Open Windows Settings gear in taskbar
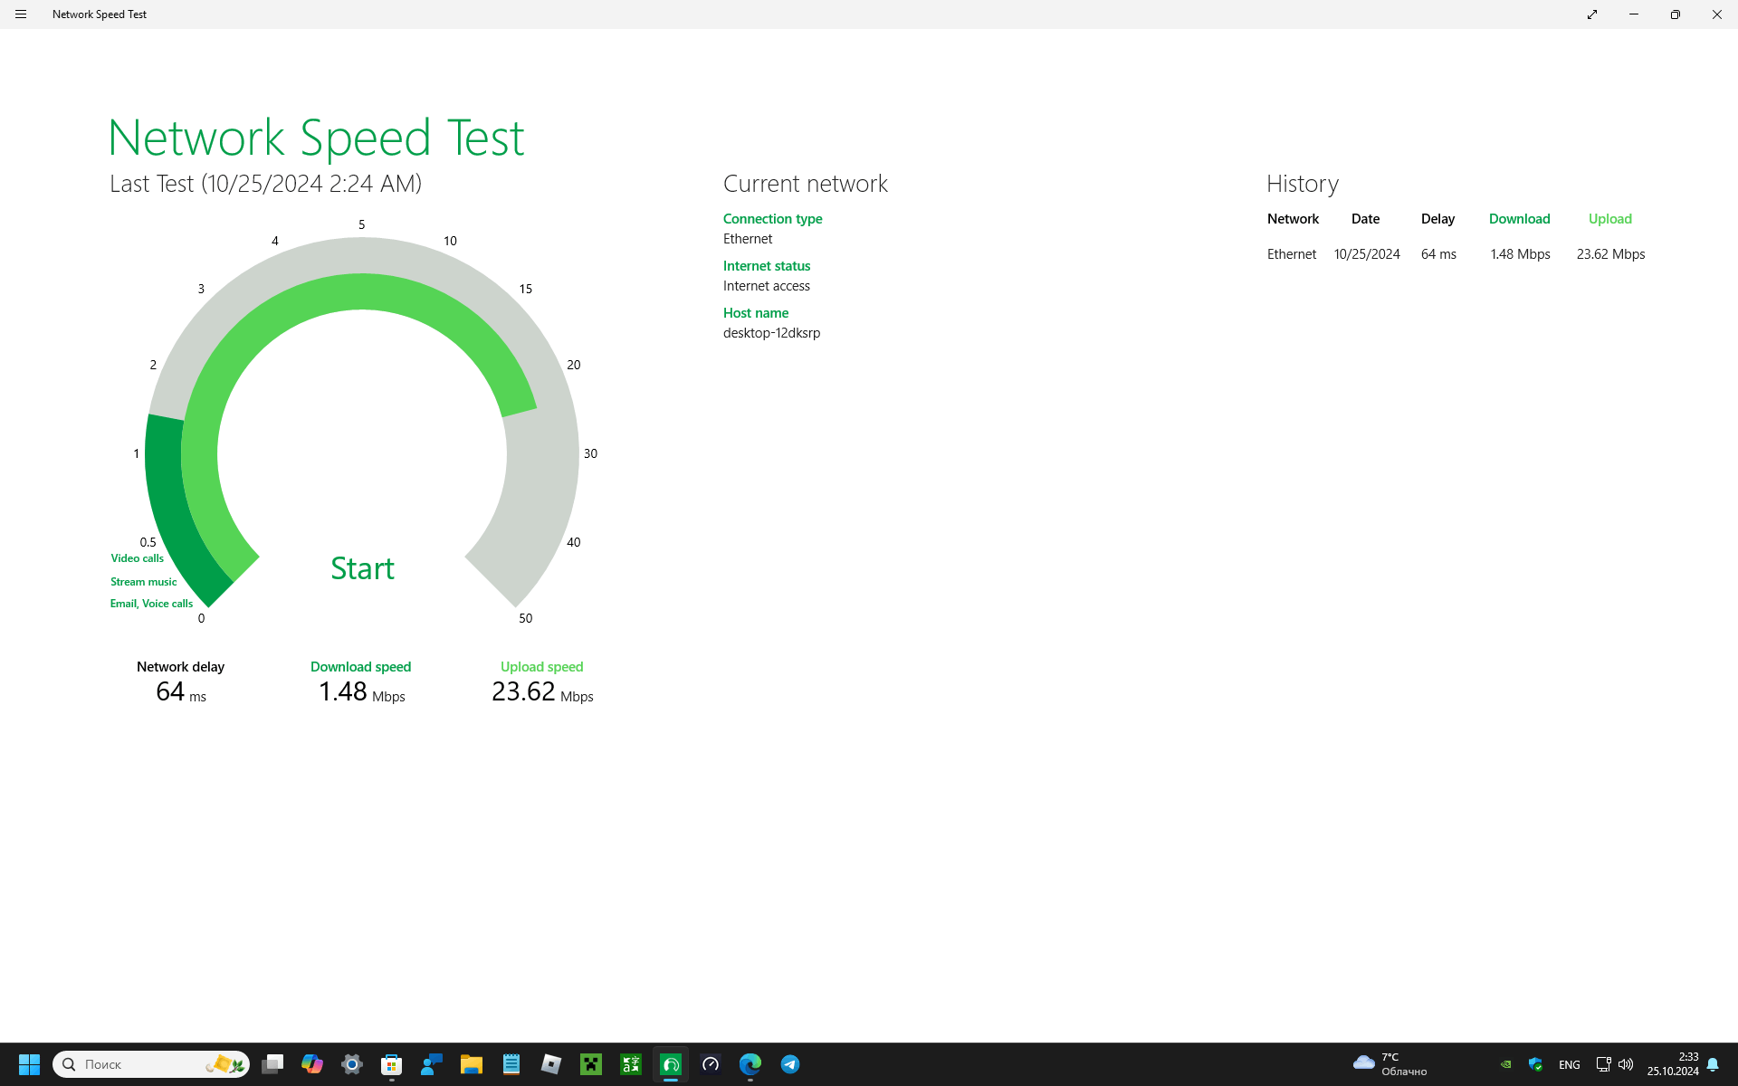The image size is (1738, 1086). (x=352, y=1064)
